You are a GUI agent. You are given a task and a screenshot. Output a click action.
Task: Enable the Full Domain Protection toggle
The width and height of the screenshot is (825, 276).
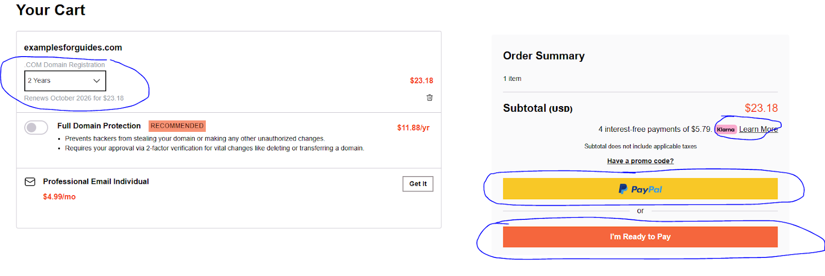36,127
